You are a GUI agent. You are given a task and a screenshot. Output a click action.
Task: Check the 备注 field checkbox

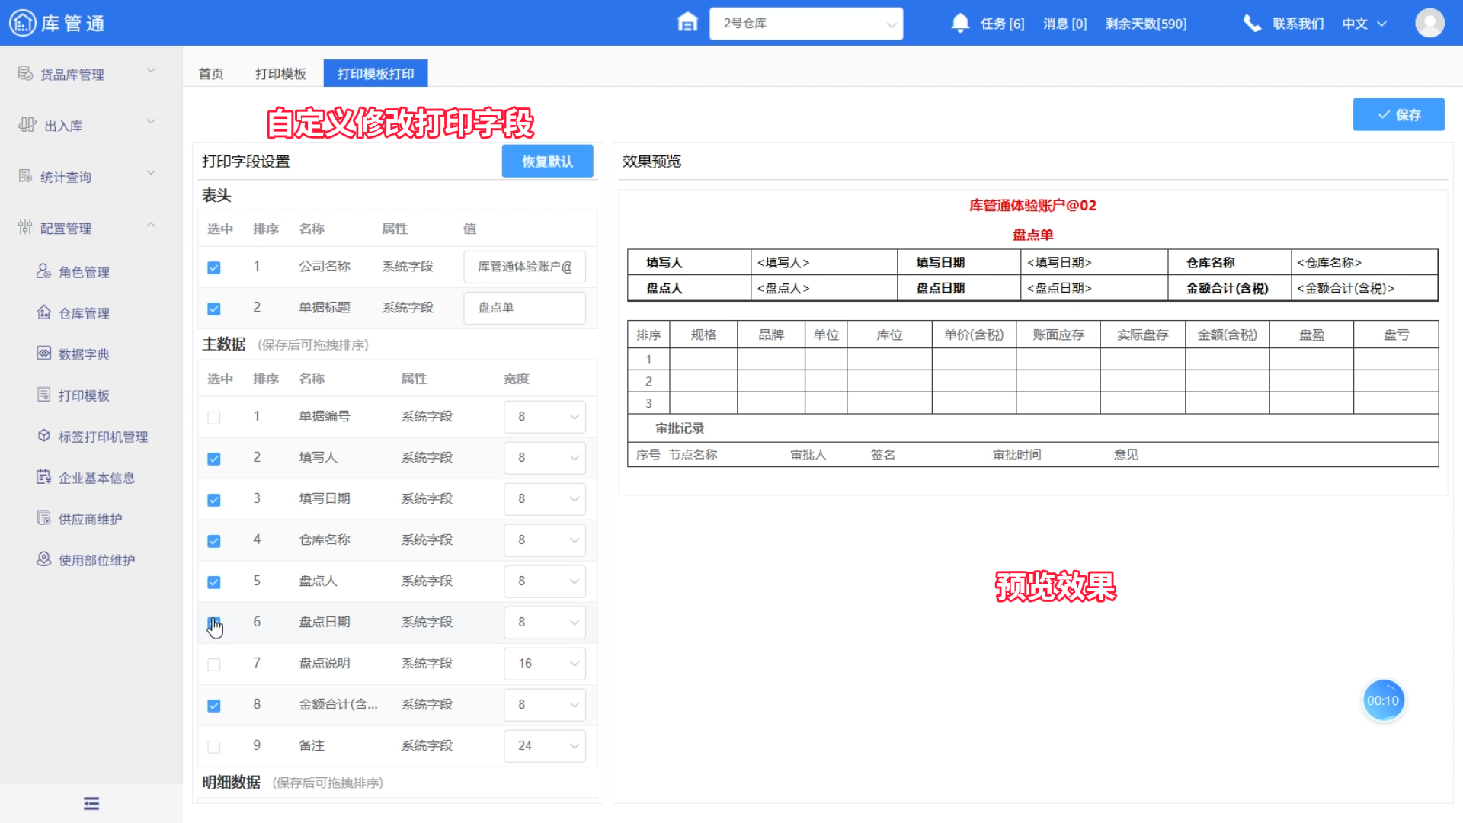pyautogui.click(x=214, y=747)
